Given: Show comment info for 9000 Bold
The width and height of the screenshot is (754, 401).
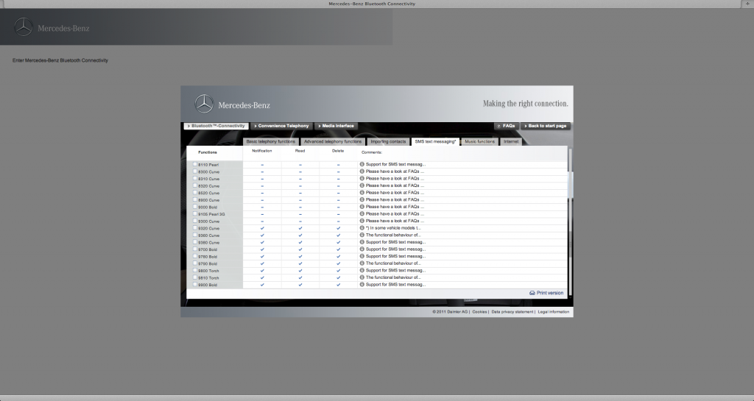Looking at the screenshot, I should coord(362,207).
